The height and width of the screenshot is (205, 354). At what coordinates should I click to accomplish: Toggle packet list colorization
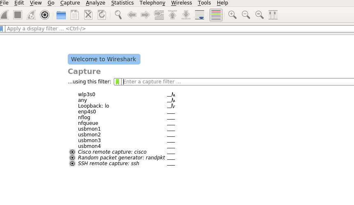(x=216, y=15)
